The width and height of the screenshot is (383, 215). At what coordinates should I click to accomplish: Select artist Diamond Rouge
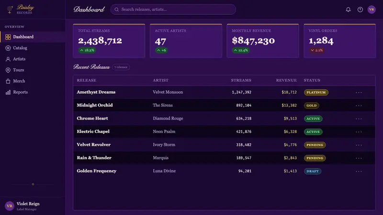(168, 118)
